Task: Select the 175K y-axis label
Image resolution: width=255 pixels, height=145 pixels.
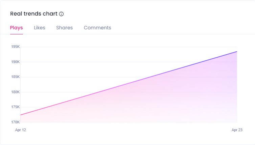Action: 16,107
